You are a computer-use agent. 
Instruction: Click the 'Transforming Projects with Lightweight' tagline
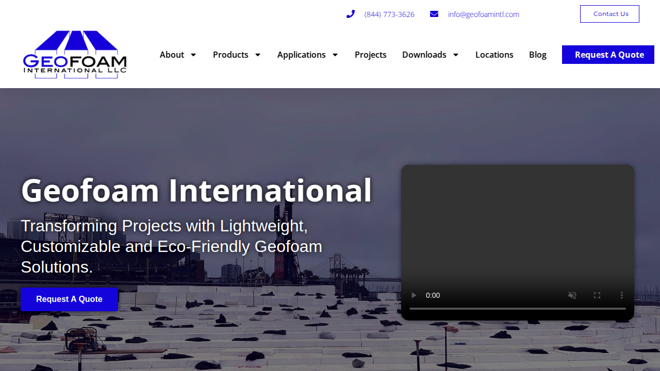[x=172, y=246]
